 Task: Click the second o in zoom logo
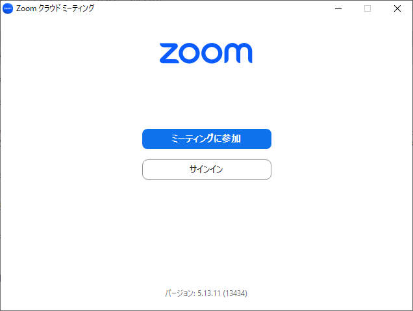[x=212, y=53]
